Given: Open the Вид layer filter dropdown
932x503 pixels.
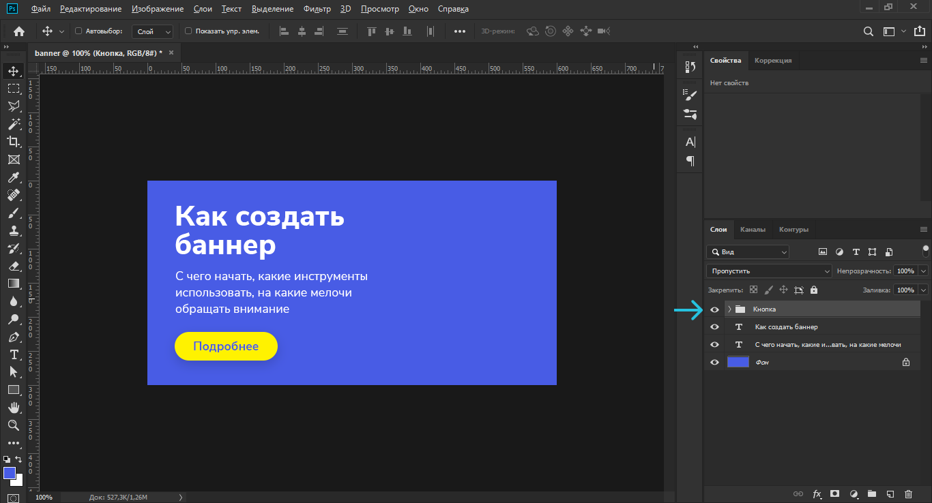Looking at the screenshot, I should click(747, 251).
